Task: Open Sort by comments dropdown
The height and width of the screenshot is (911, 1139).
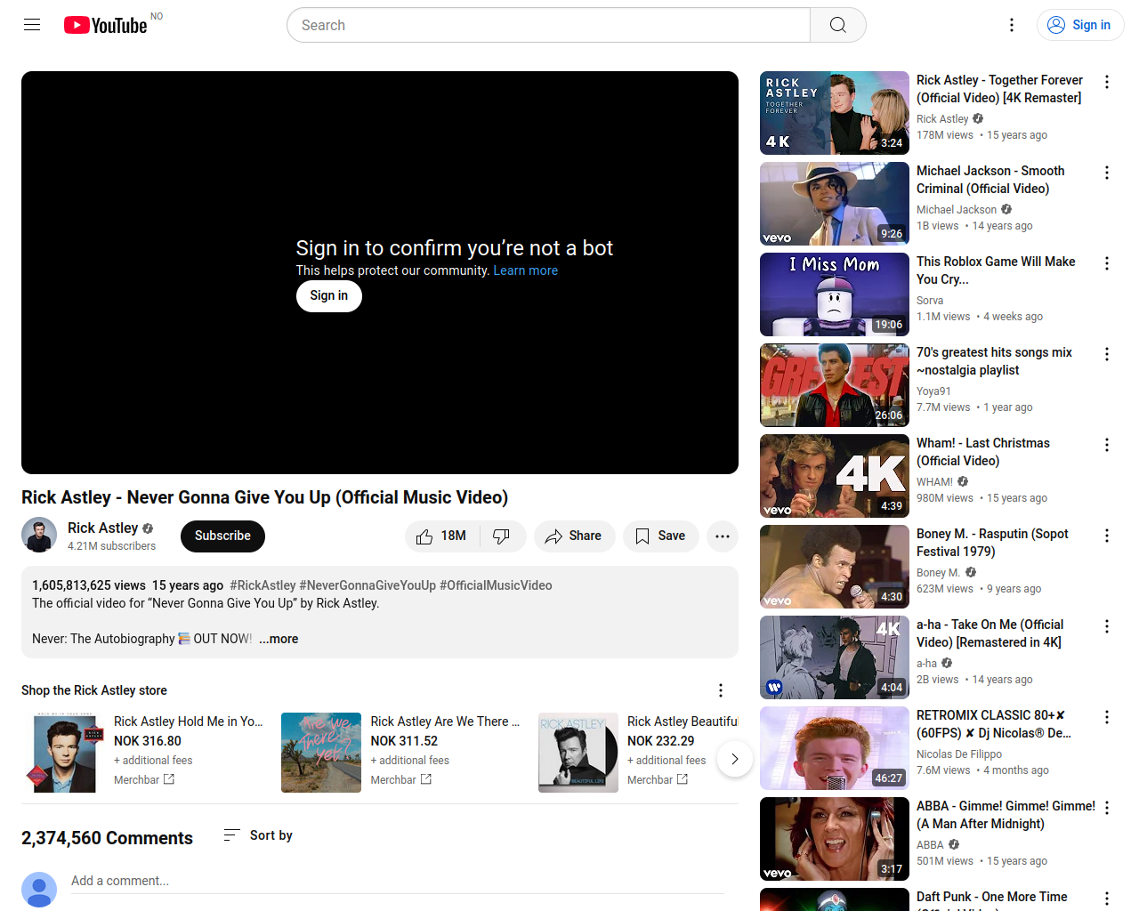Action: (x=258, y=835)
